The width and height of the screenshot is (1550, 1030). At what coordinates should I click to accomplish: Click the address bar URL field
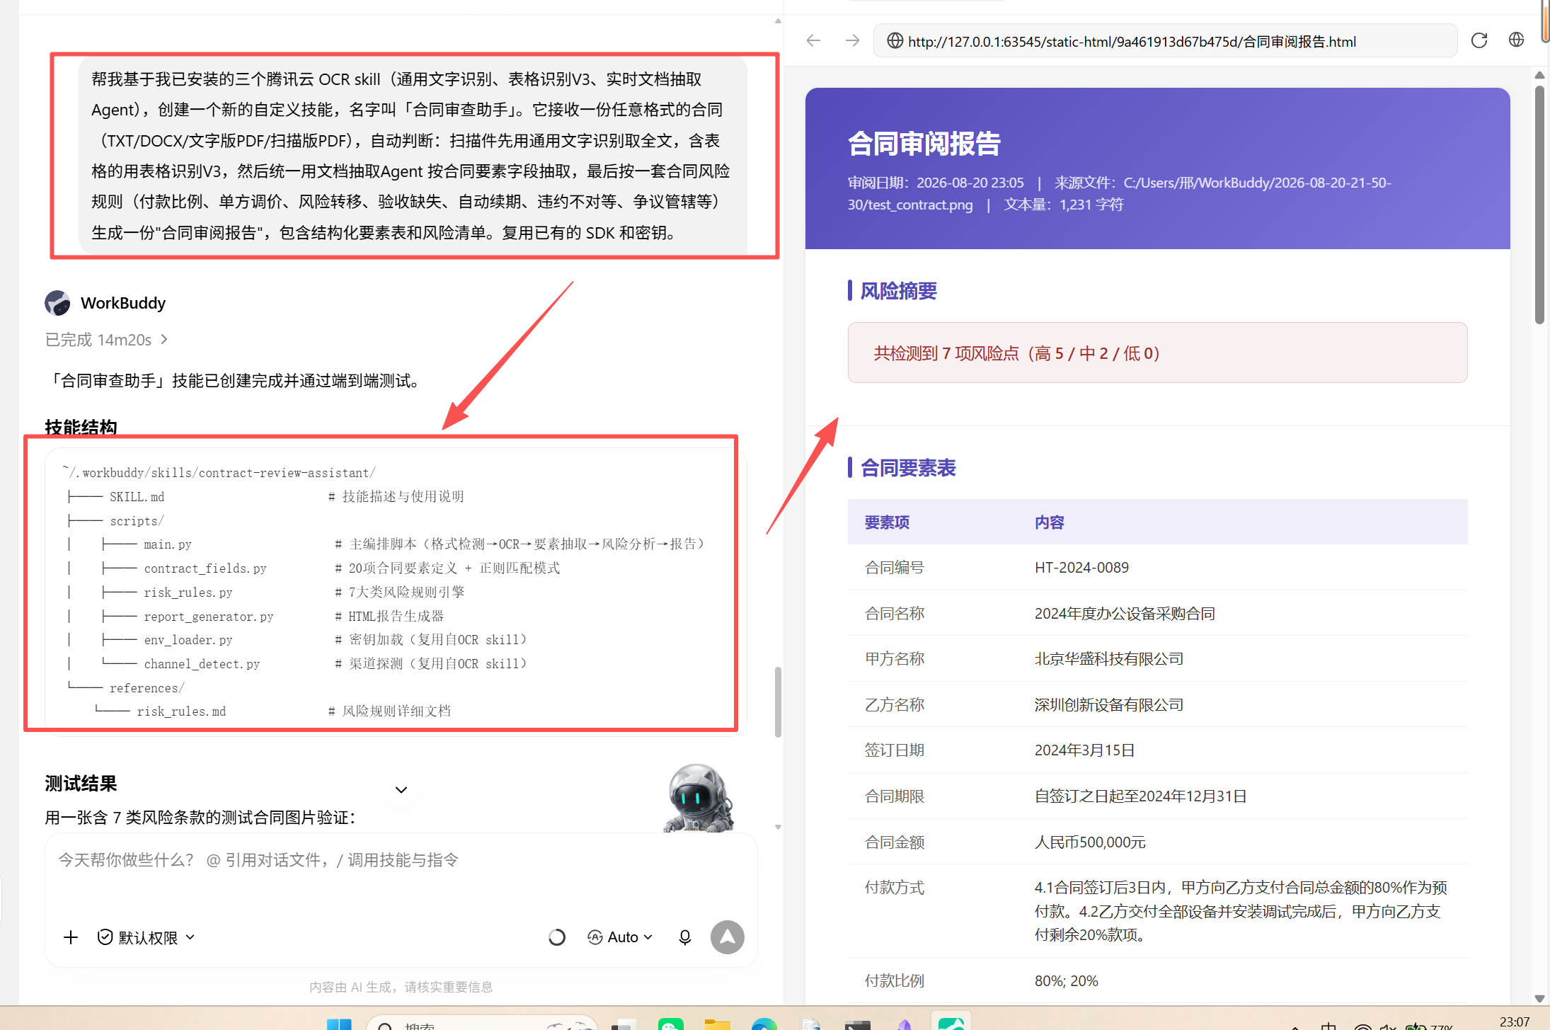1164,41
